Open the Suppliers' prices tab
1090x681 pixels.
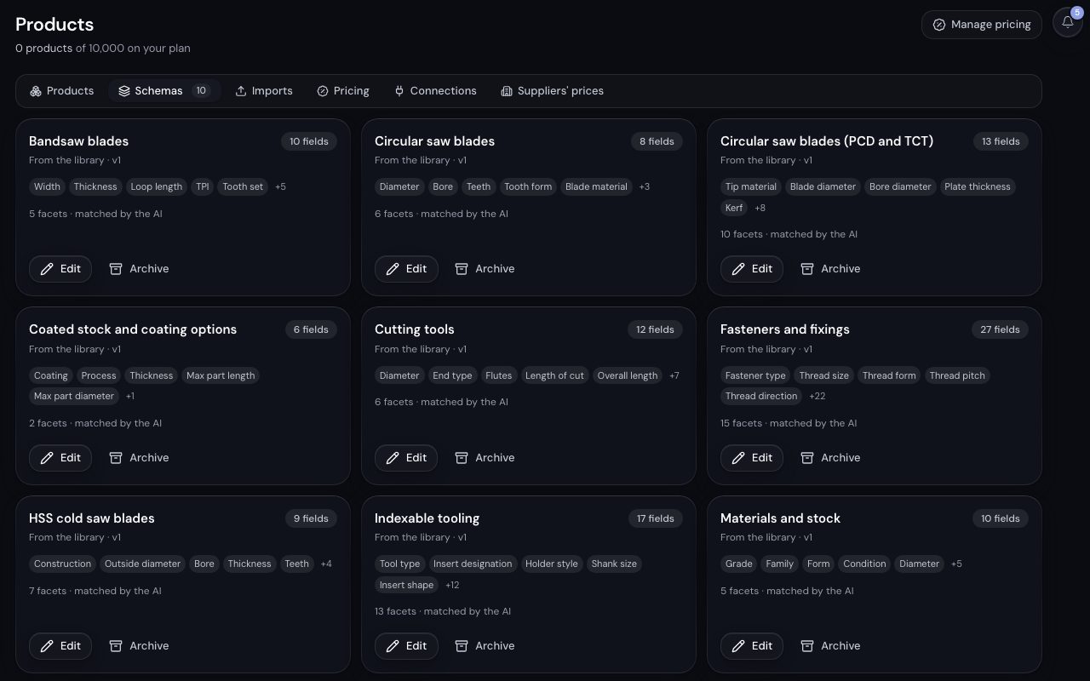point(553,91)
